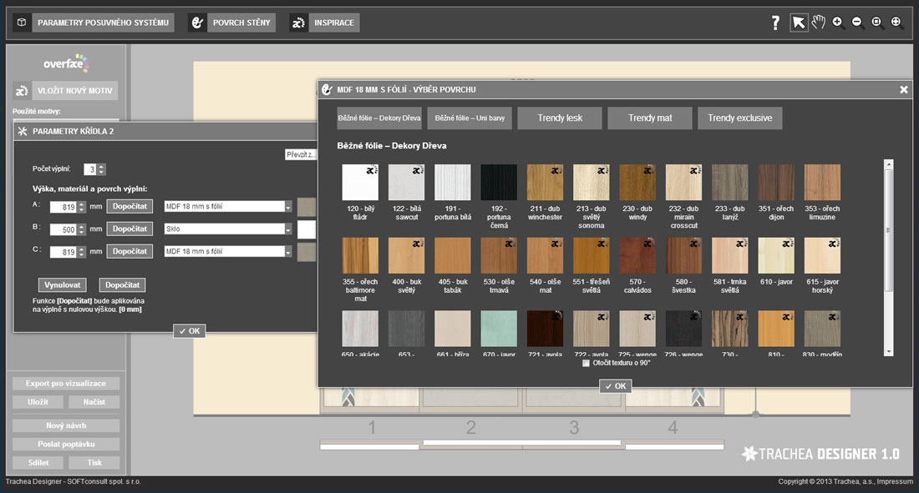The height and width of the screenshot is (493, 919).
Task: Pick the 211 dub winchester swatch
Action: pos(545,182)
